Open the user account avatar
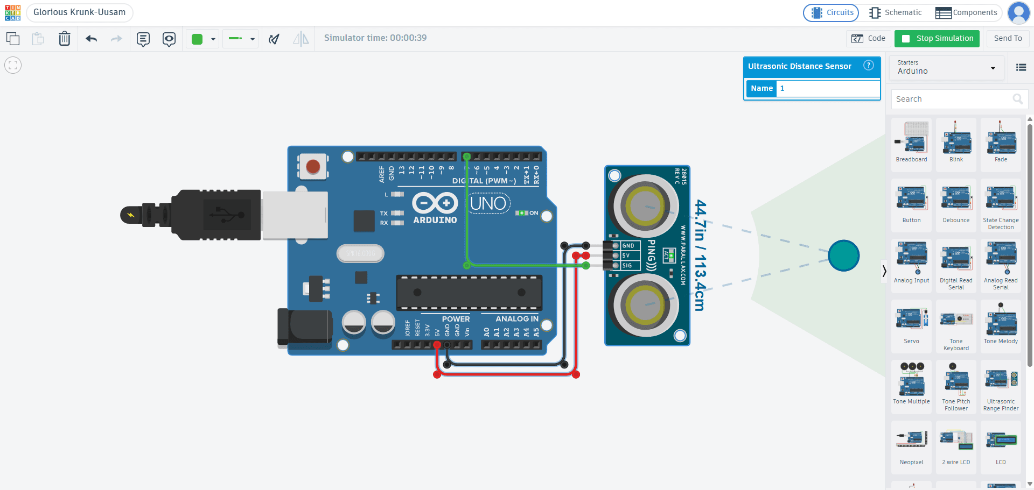 1018,12
